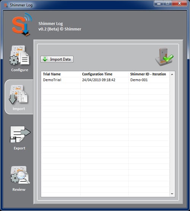Select the Demo-001 cell

pos(139,80)
